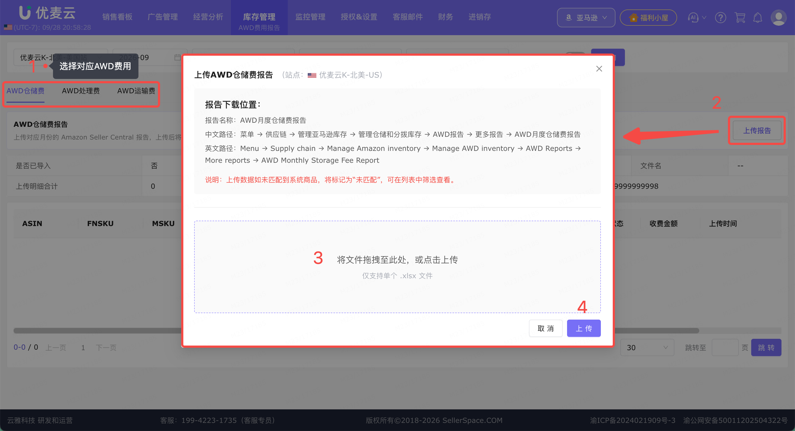Image resolution: width=795 pixels, height=431 pixels.
Task: Open the 财务 menu
Action: tap(445, 17)
